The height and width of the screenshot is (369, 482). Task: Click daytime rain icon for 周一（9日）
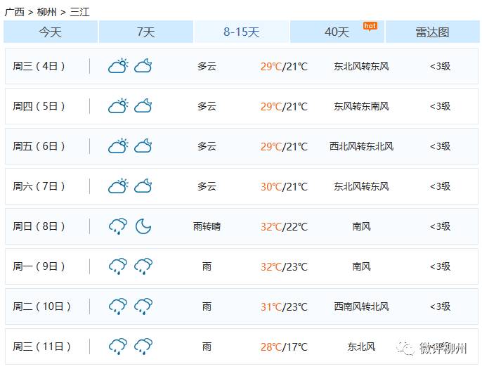coord(118,266)
